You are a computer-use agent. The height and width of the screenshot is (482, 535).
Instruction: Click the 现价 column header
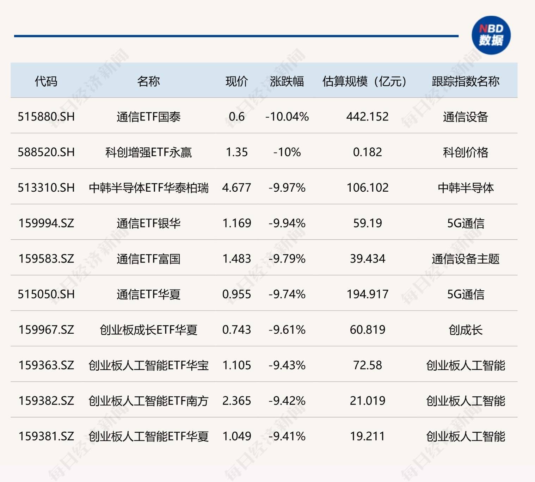coord(236,81)
